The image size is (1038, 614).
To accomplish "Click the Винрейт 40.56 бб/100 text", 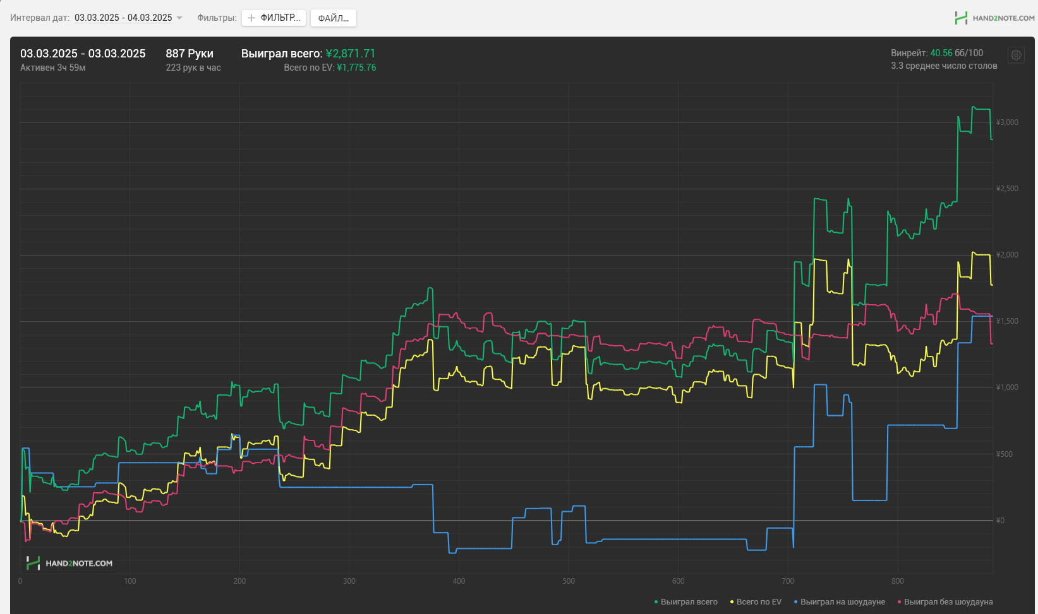I will [937, 53].
